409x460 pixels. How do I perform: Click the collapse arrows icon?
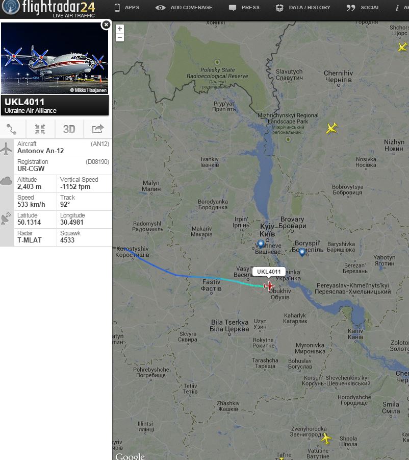click(x=40, y=129)
